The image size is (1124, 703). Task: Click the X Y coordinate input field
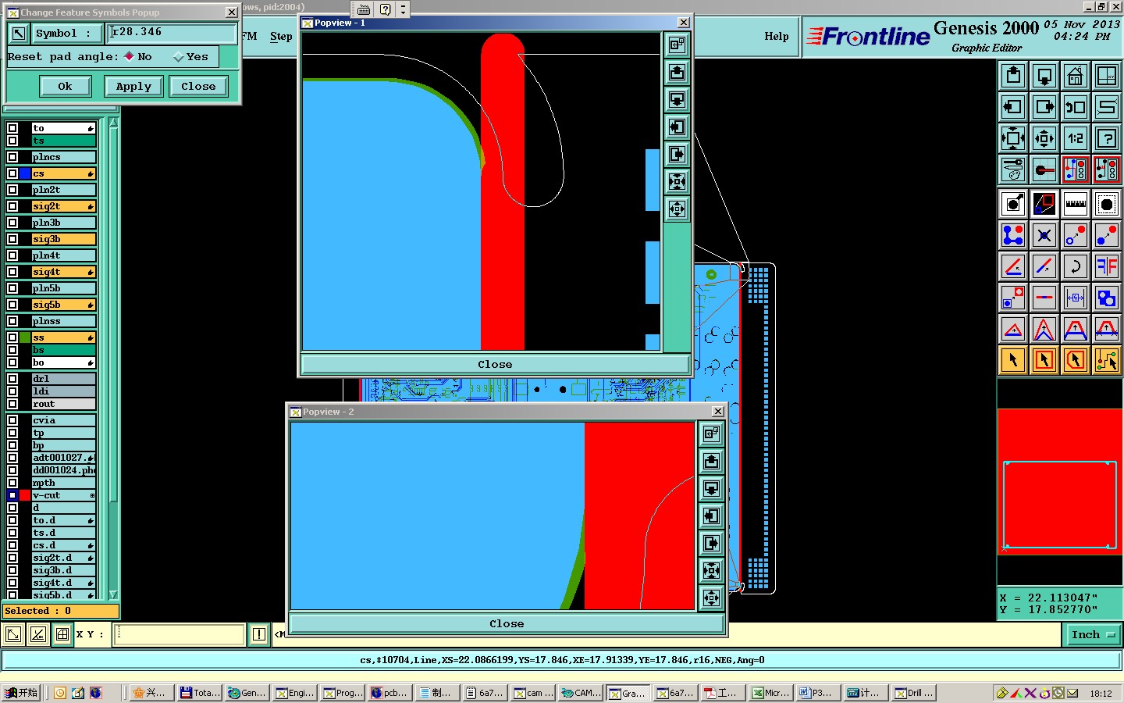[x=179, y=634]
